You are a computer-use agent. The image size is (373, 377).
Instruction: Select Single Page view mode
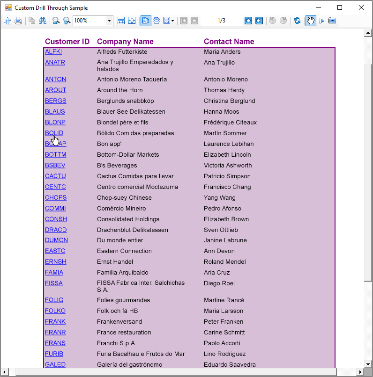146,21
